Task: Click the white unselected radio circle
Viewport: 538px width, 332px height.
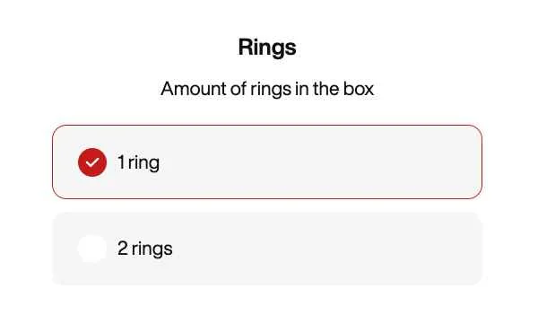Action: pyautogui.click(x=92, y=249)
